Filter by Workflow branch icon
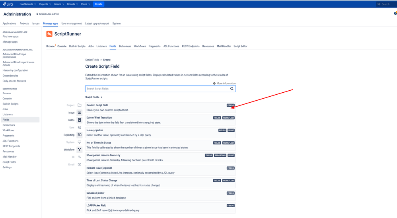Screen dimensions: 397x218 coord(80,150)
